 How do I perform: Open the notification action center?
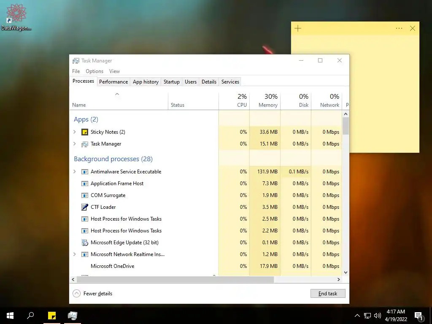click(x=419, y=316)
